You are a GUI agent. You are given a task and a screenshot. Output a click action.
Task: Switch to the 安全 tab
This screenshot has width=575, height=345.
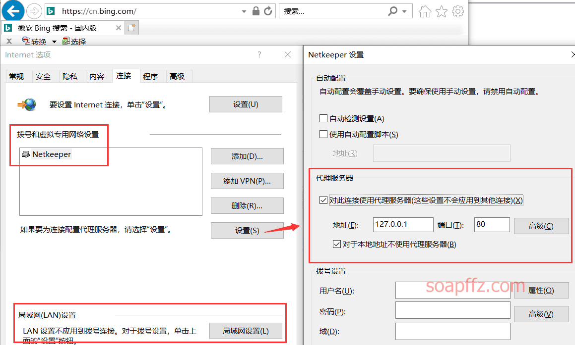pyautogui.click(x=43, y=76)
